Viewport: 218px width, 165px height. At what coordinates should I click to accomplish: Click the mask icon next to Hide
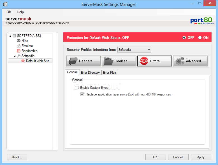click(18, 41)
